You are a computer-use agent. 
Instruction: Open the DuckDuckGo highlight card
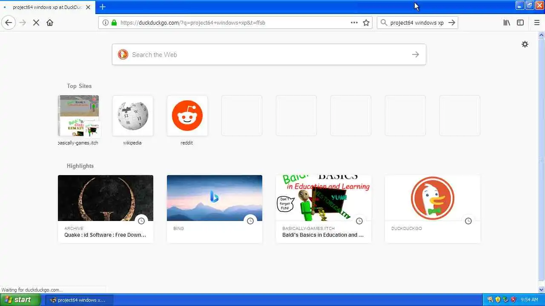tap(433, 209)
